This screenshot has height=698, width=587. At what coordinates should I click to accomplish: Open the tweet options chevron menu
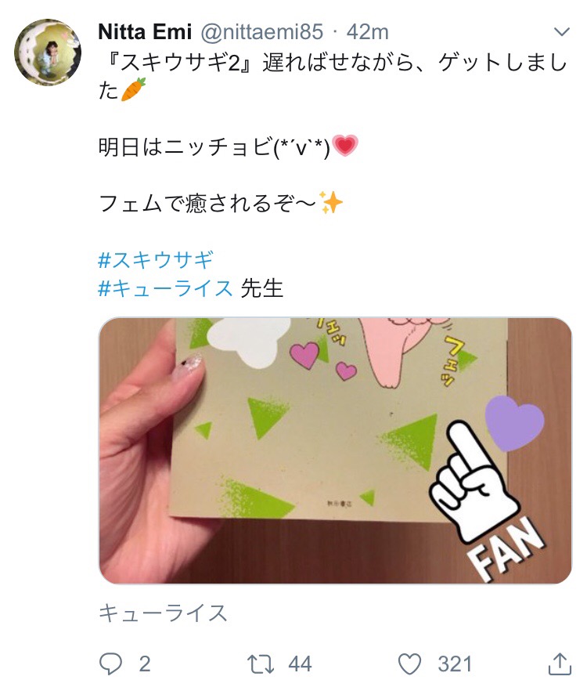[x=562, y=31]
